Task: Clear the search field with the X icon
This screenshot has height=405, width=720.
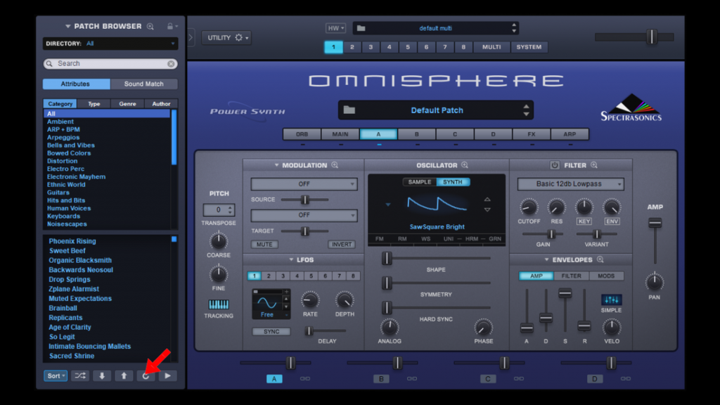Action: coord(171,64)
